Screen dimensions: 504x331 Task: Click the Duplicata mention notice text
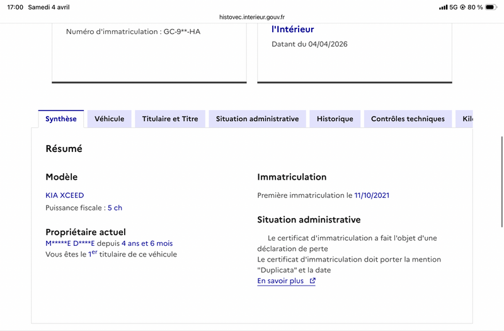[349, 265]
